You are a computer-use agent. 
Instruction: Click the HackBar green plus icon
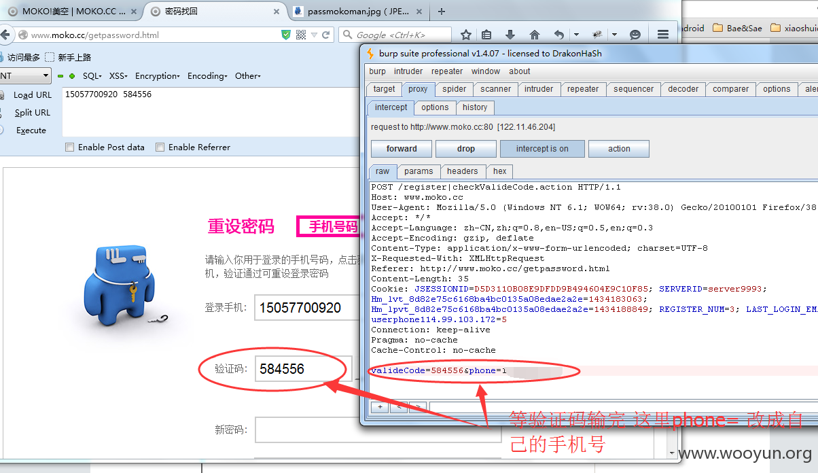(72, 76)
